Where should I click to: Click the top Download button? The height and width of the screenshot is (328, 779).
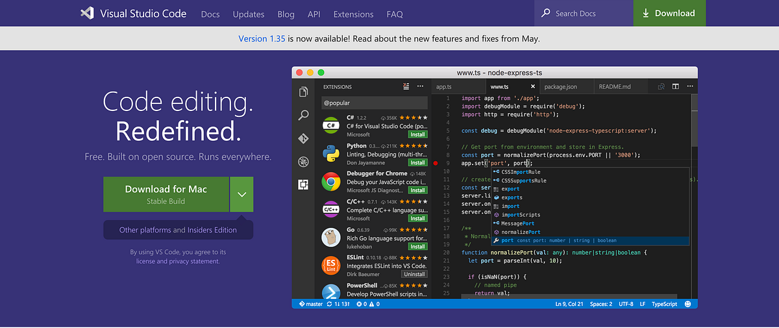point(669,13)
